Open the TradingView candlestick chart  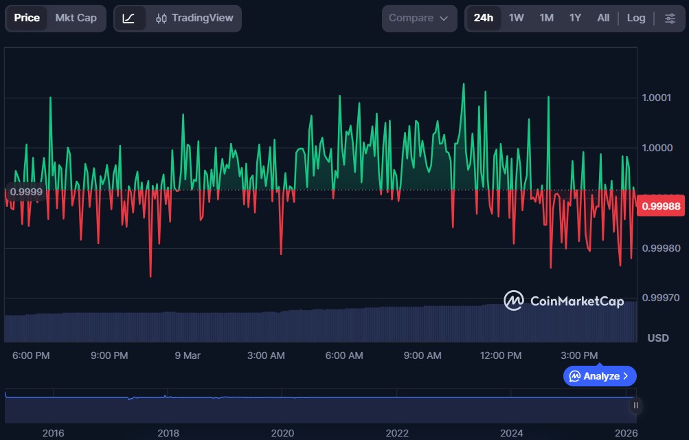[x=194, y=18]
